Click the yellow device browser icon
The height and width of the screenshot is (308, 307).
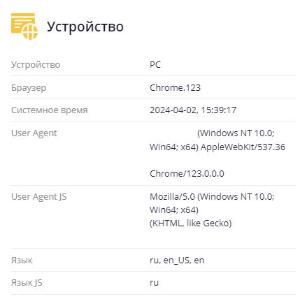pyautogui.click(x=24, y=27)
